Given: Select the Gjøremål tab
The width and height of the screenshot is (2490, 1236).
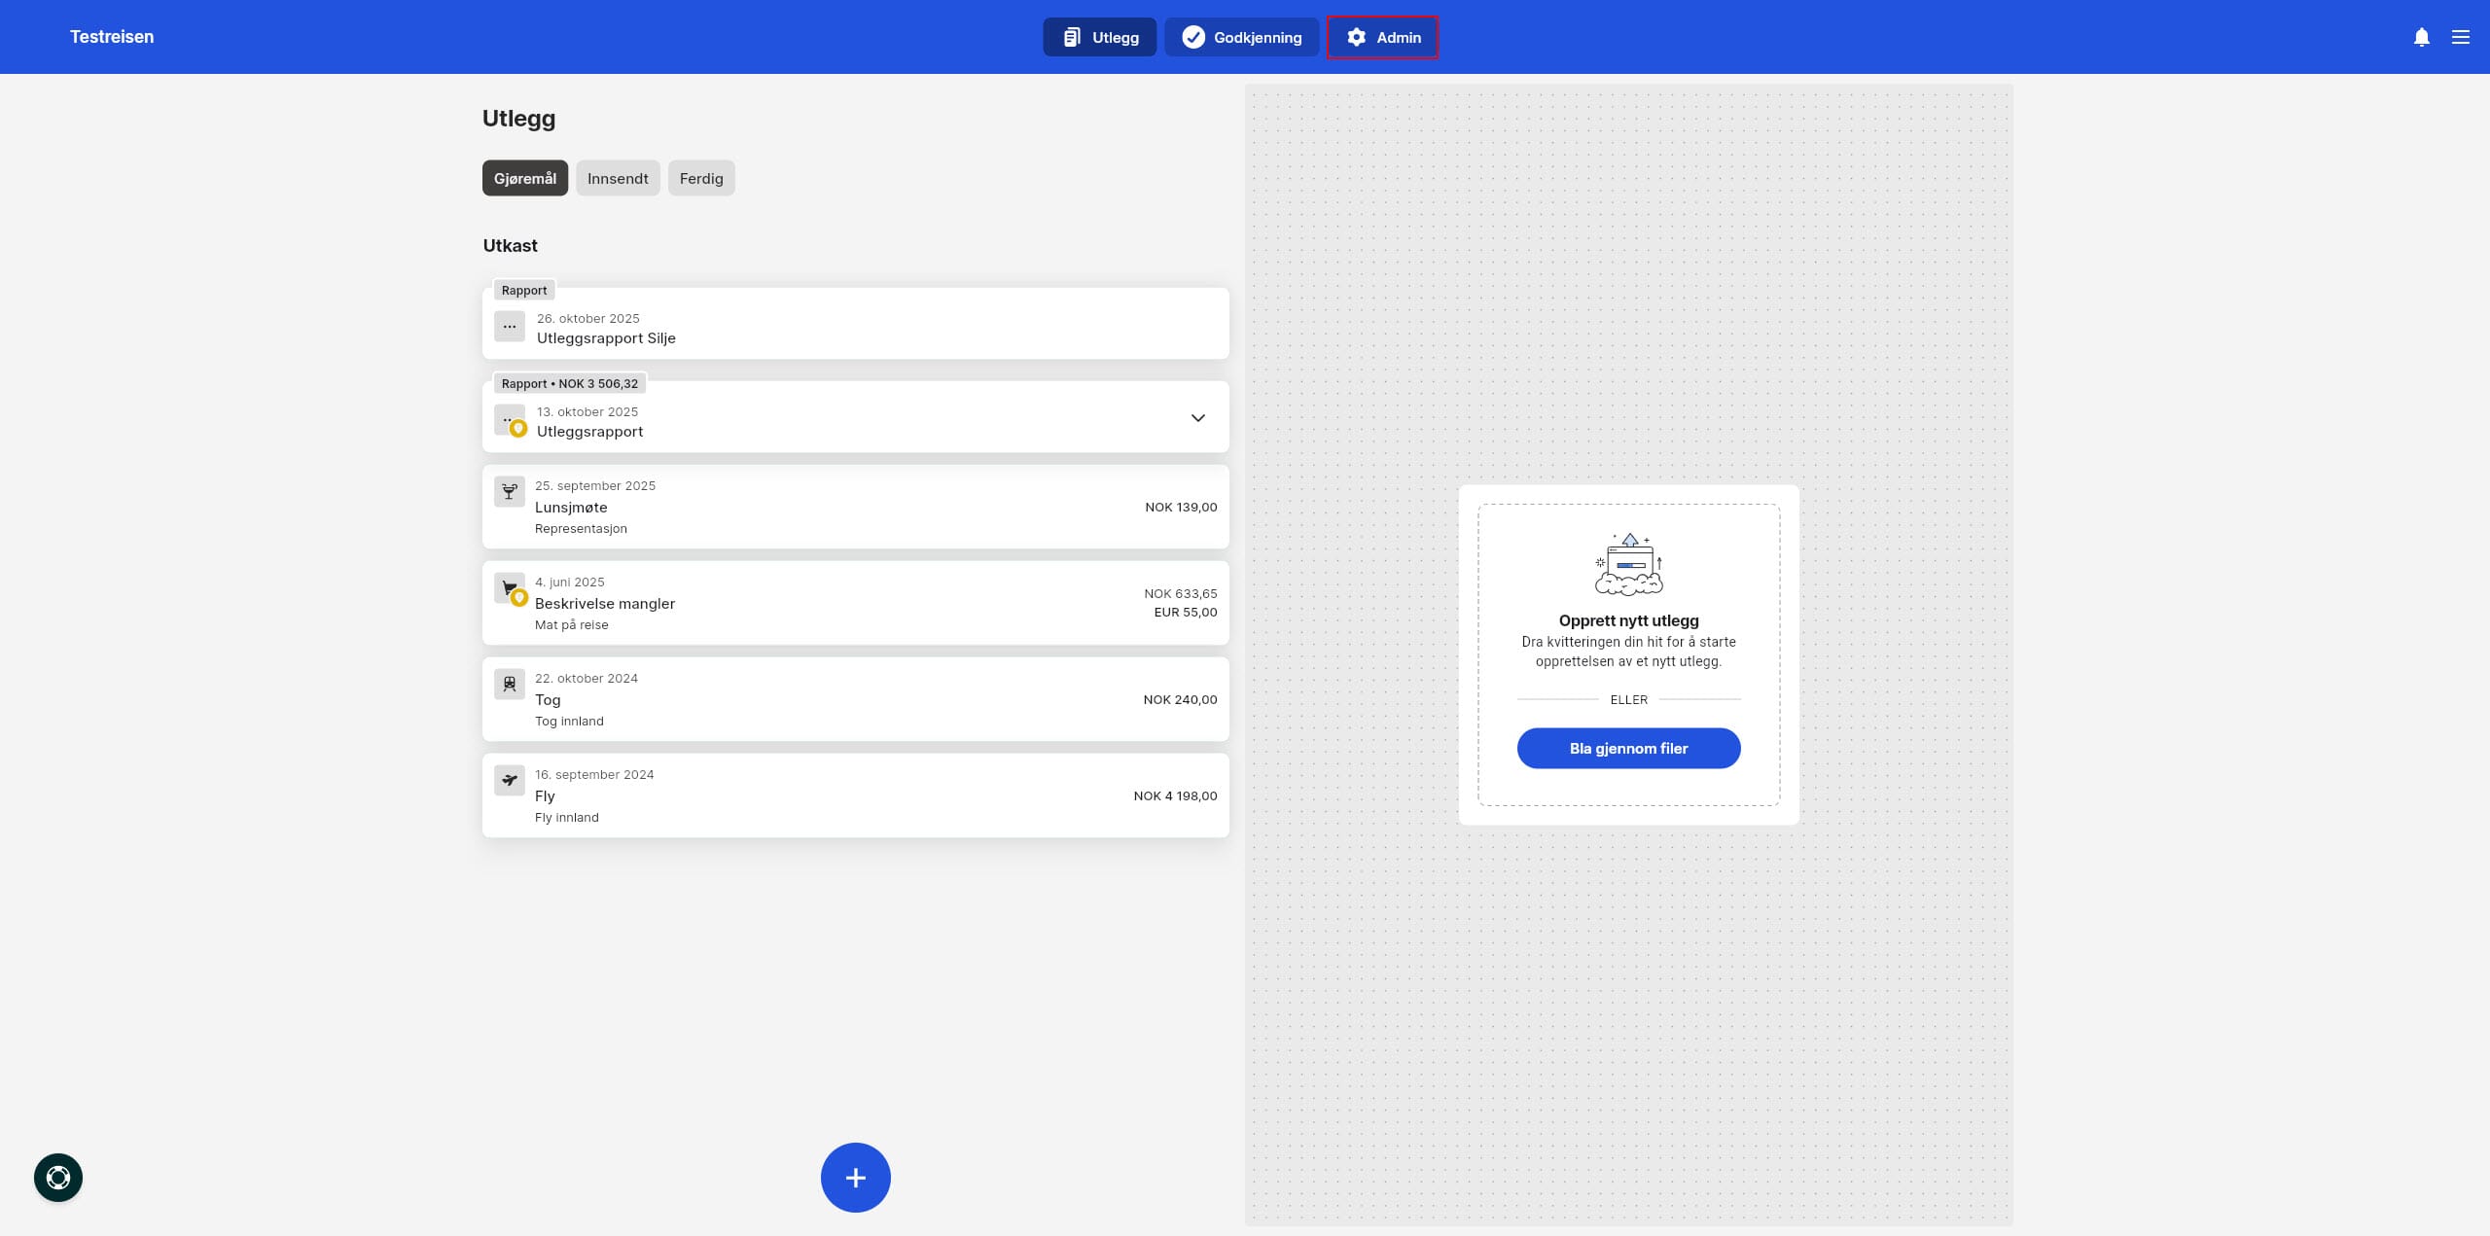Looking at the screenshot, I should (x=524, y=178).
